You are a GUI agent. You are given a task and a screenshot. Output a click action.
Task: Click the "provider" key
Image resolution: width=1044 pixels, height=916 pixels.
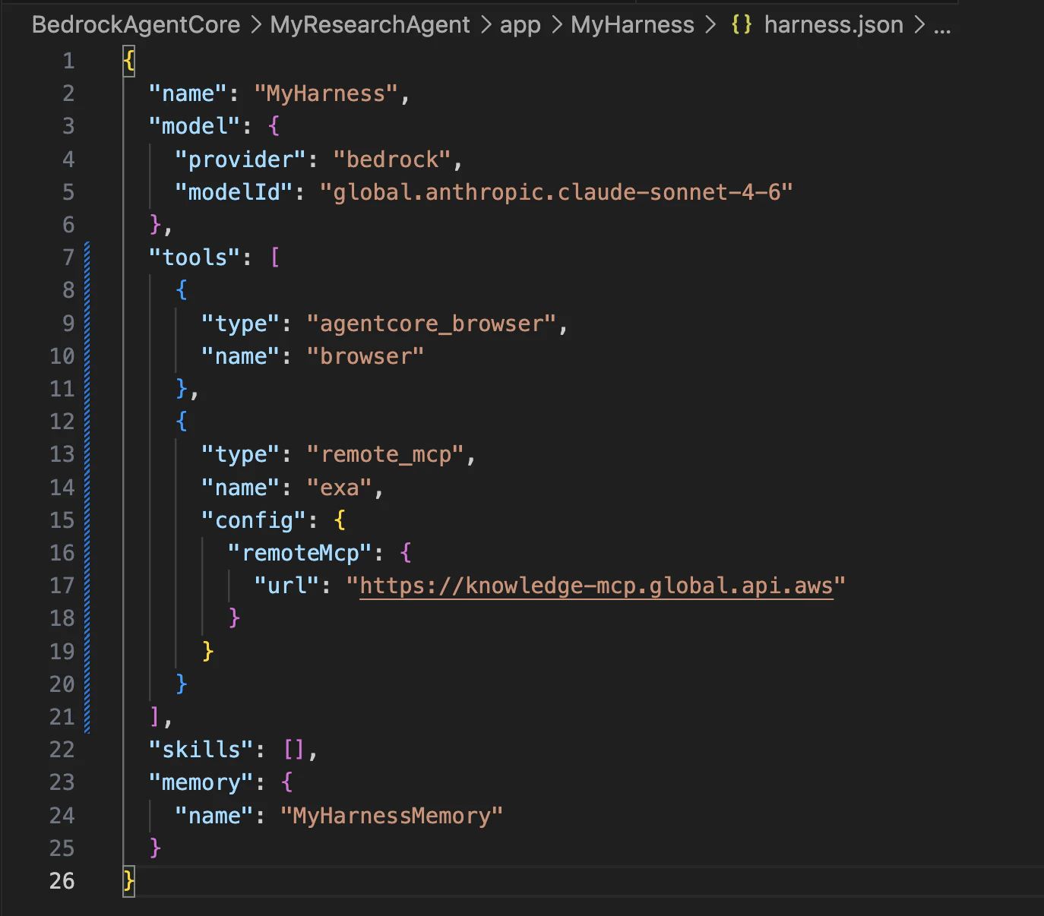(x=241, y=160)
